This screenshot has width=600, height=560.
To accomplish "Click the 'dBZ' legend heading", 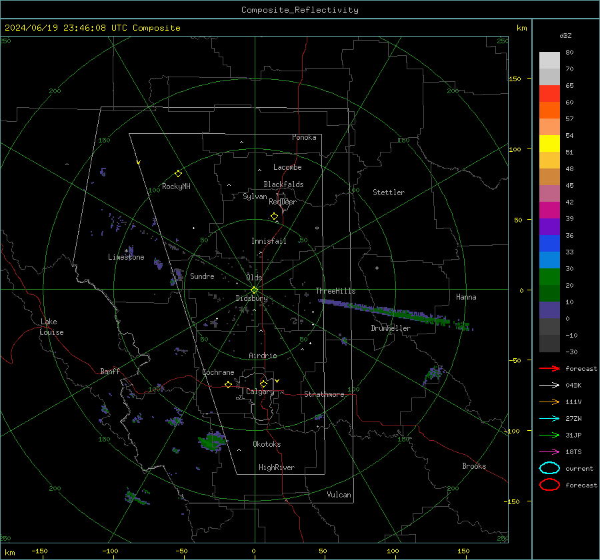I will click(x=565, y=35).
